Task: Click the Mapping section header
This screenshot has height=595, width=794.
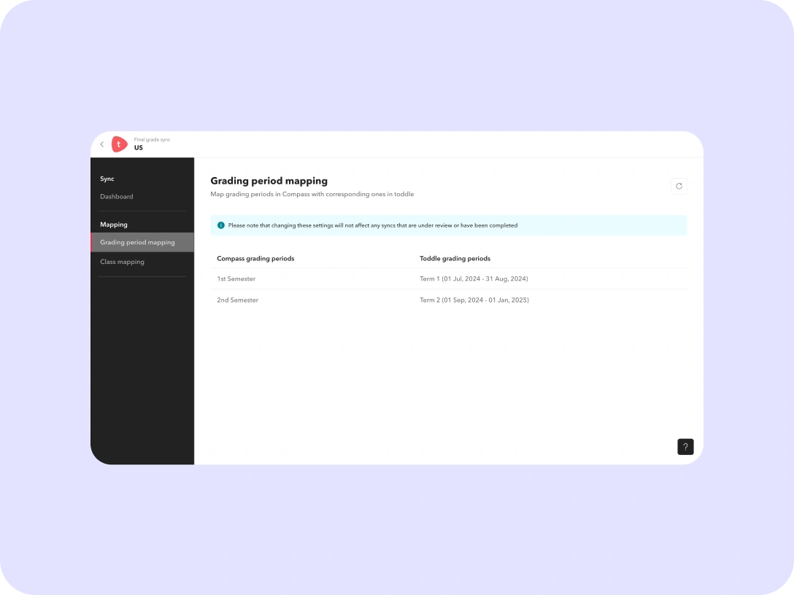Action: (114, 225)
